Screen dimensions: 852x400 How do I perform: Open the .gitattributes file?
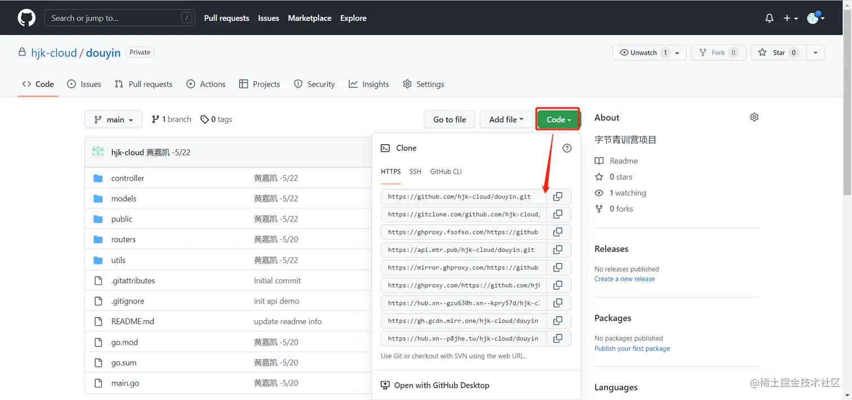(x=133, y=281)
